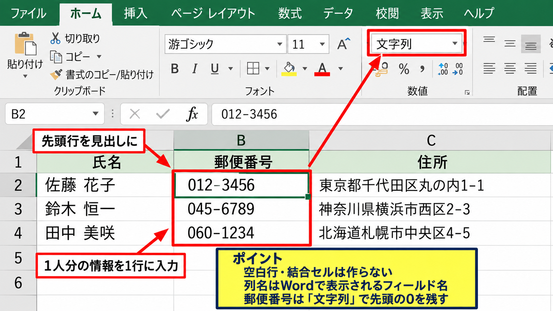553x311 pixels.
Task: Apply the red font color A
Action: pos(322,69)
